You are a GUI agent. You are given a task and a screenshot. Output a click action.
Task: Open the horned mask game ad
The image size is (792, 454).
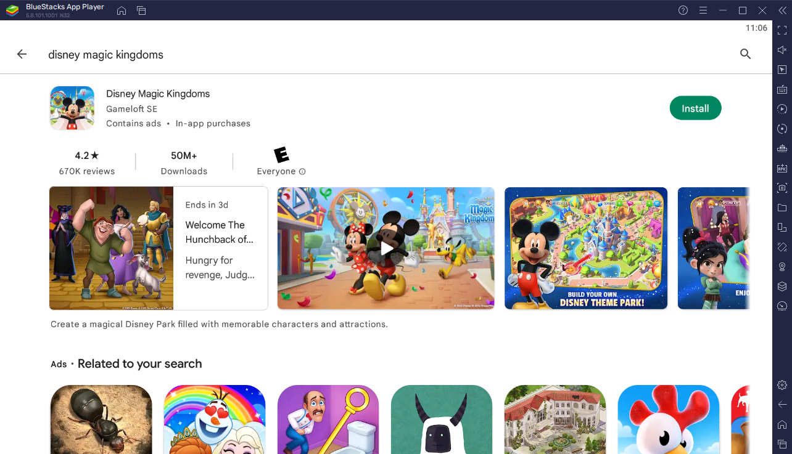tap(442, 420)
